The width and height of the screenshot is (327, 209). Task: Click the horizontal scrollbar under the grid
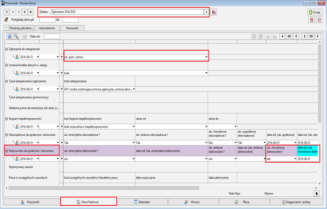click(x=104, y=188)
